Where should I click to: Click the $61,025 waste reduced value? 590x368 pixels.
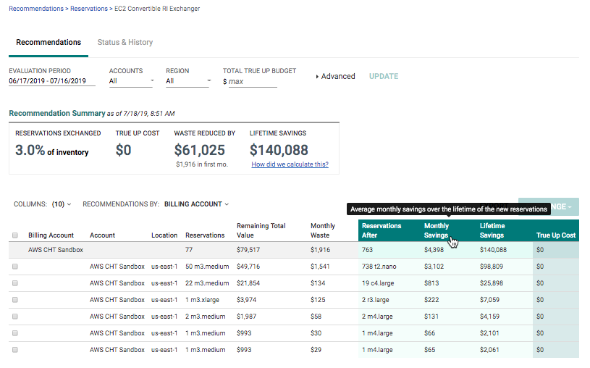click(x=199, y=150)
